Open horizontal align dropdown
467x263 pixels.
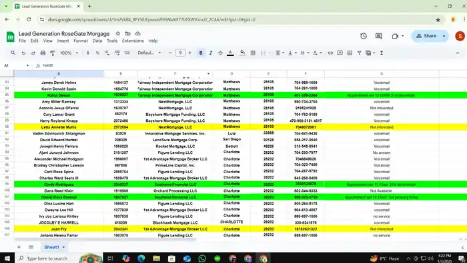(280, 53)
